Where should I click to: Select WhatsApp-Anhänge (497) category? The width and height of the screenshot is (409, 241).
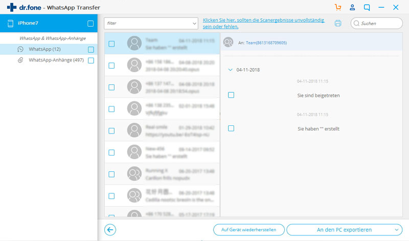tap(49, 60)
